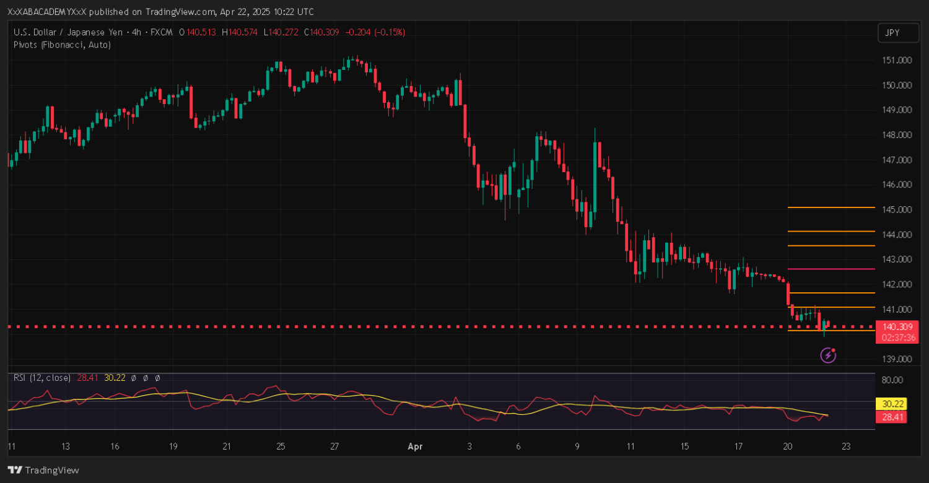Click the 25 date label on the time axis
Image resolution: width=929 pixels, height=483 pixels.
[281, 446]
